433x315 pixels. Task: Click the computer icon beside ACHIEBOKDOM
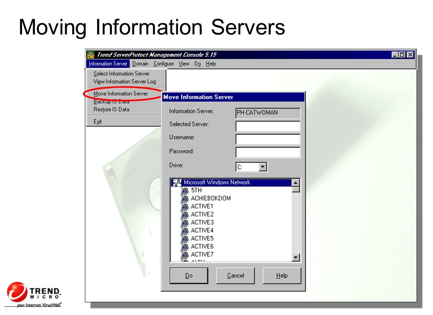[185, 199]
